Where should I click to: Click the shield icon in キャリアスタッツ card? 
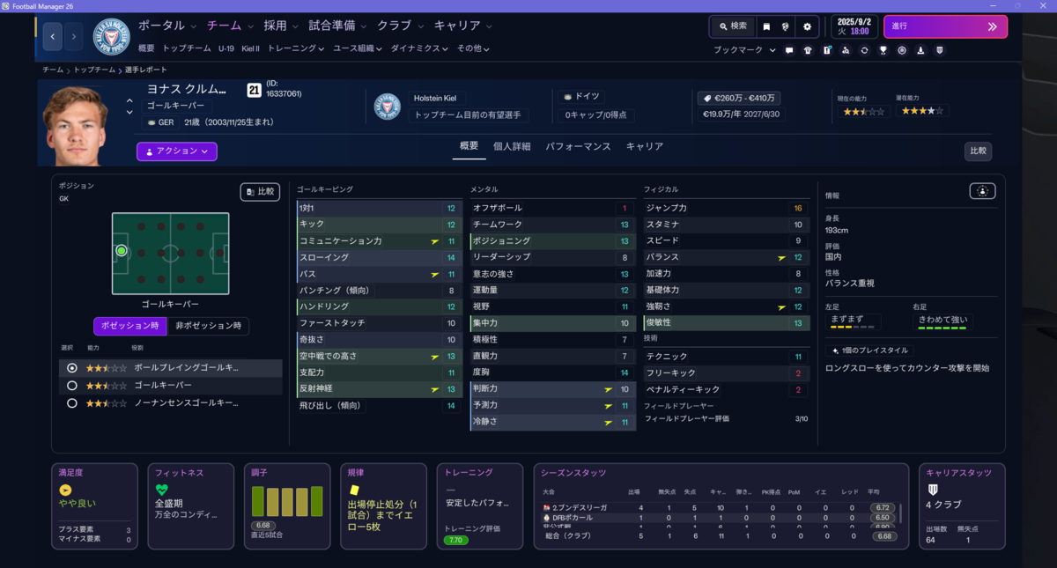pyautogui.click(x=933, y=490)
